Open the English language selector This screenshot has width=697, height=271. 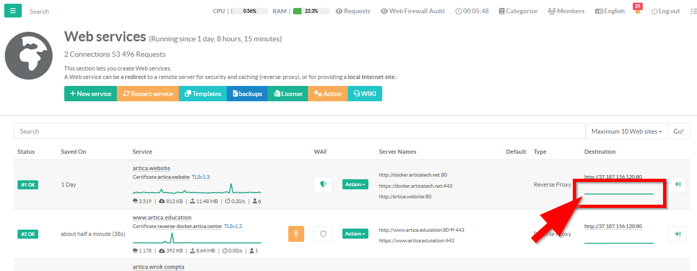(x=609, y=11)
